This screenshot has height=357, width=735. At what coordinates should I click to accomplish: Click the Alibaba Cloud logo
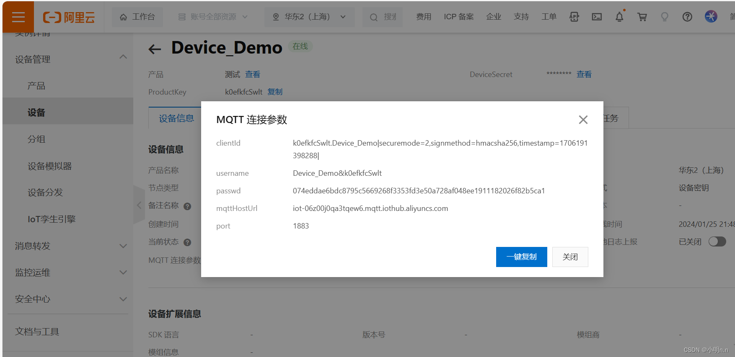pyautogui.click(x=69, y=17)
